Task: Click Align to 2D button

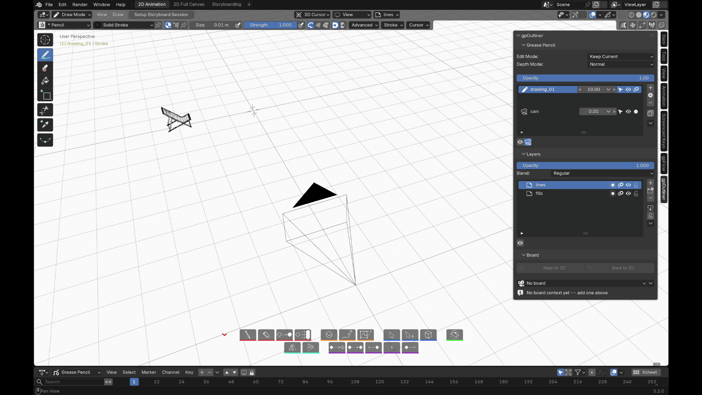Action: 551,268
